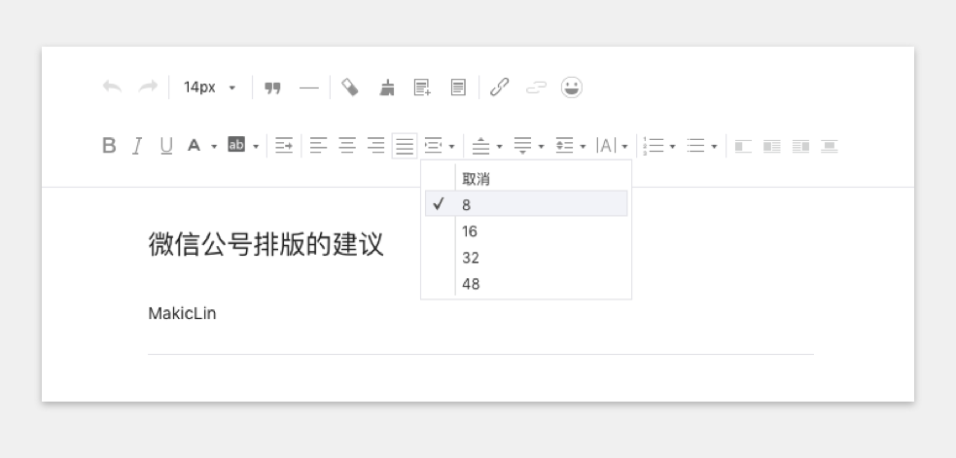Image resolution: width=956 pixels, height=458 pixels.
Task: Center align the text
Action: [346, 146]
